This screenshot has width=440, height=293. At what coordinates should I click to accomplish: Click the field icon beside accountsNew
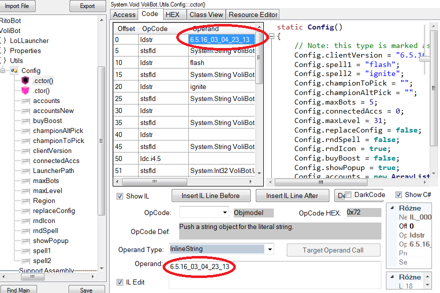coord(26,111)
